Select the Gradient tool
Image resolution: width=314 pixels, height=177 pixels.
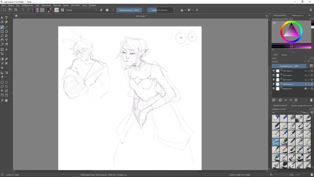click(x=2, y=59)
